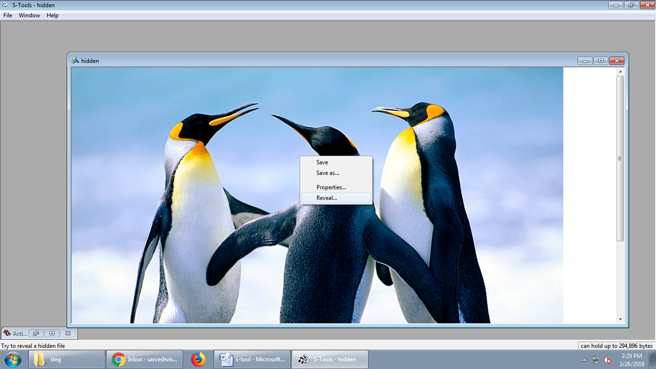Screen dimensions: 656x369
Task: Maximize the minimized Acti... window
Action: pos(52,333)
